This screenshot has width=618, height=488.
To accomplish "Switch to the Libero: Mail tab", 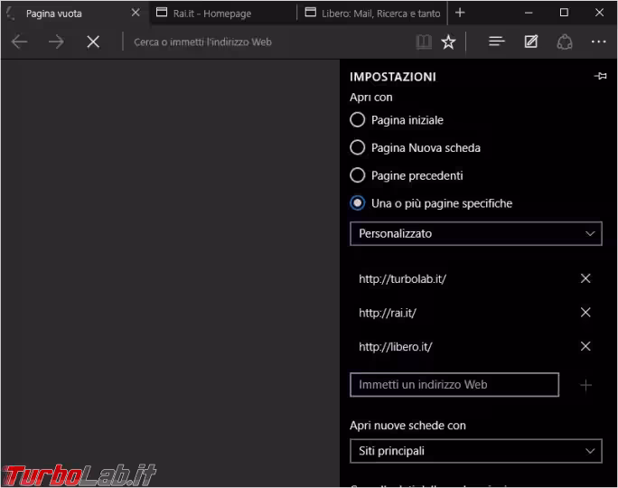I will (x=372, y=13).
